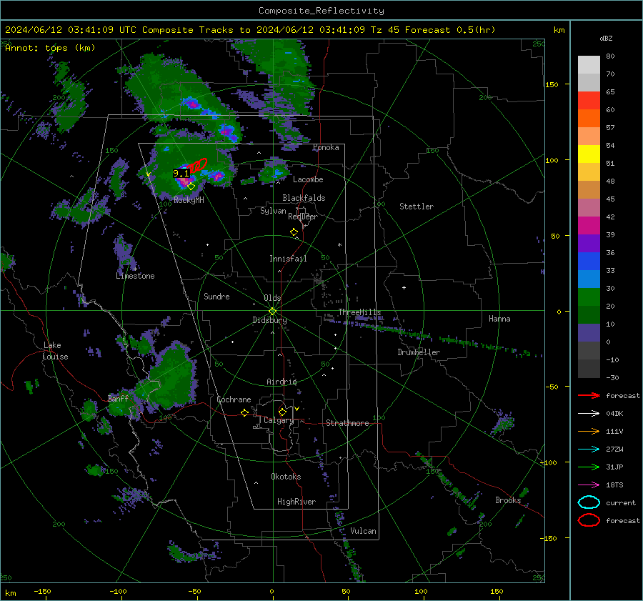
Task: Click the km unit label at top right
Action: click(x=559, y=30)
